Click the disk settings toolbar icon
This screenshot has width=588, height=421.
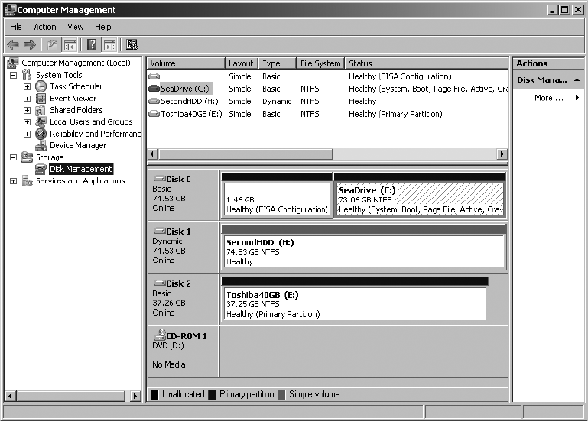132,45
